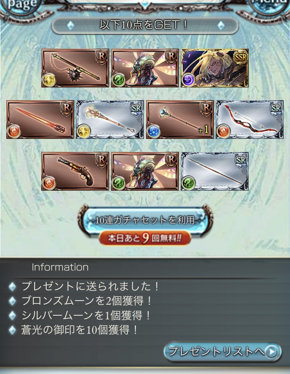This screenshot has width=290, height=374.
Task: Tap the wind element icon on spear card
Action: [x=188, y=183]
